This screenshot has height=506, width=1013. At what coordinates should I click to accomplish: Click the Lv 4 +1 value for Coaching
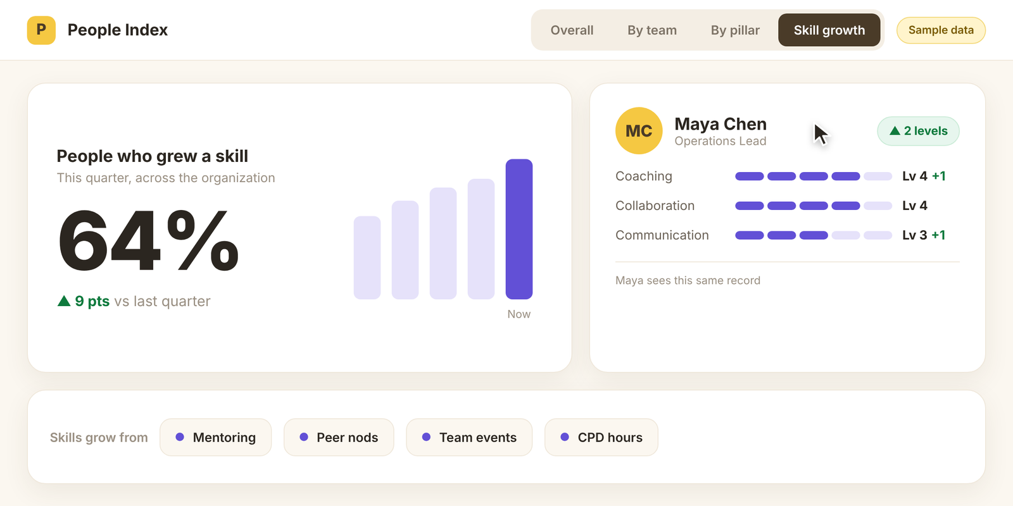[924, 176]
